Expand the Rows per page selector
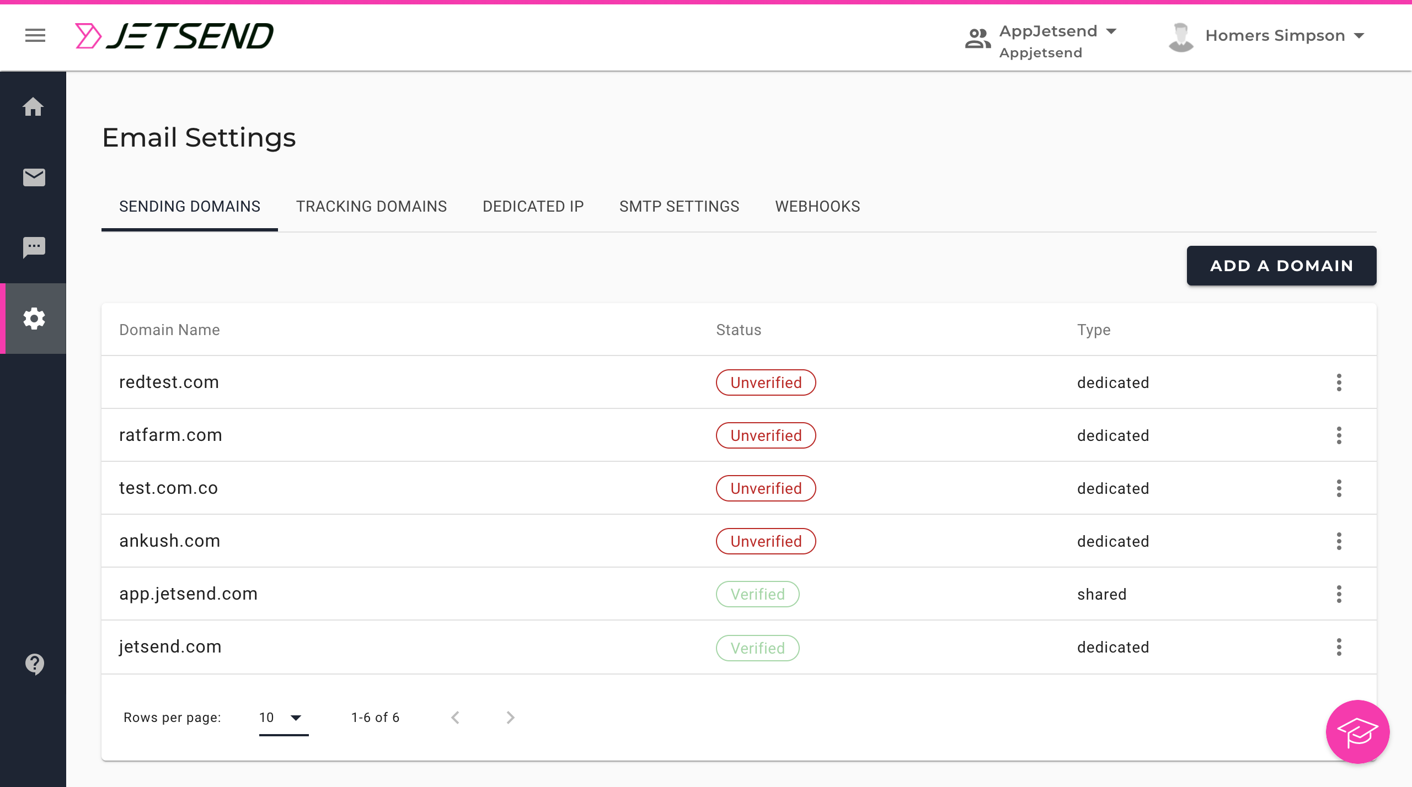This screenshot has height=787, width=1412. [284, 718]
